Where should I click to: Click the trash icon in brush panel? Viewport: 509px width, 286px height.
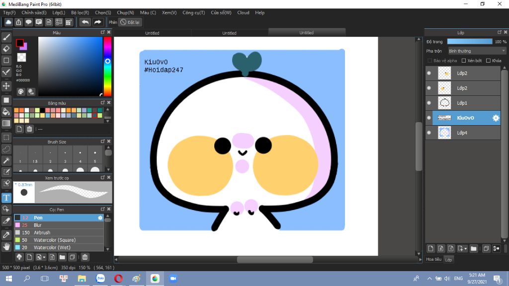(85, 257)
